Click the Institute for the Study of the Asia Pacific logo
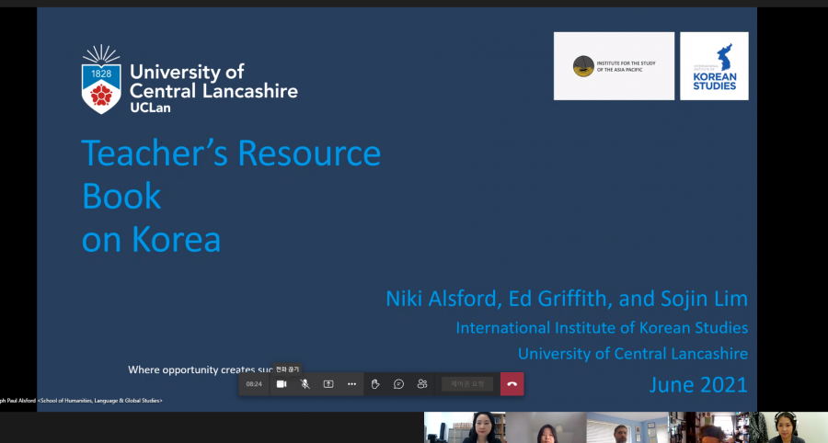The width and height of the screenshot is (828, 443). pyautogui.click(x=615, y=66)
